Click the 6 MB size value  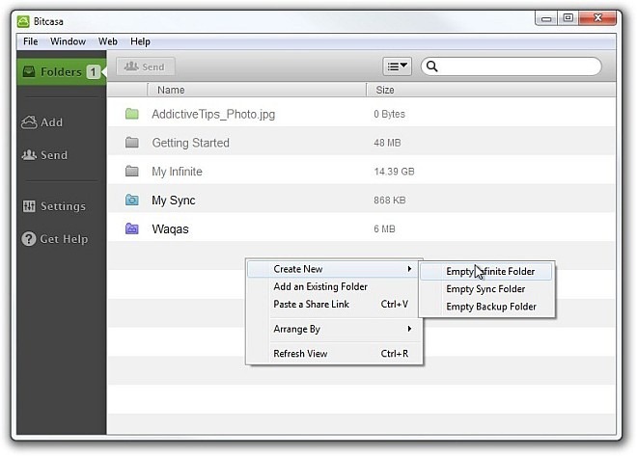[384, 229]
